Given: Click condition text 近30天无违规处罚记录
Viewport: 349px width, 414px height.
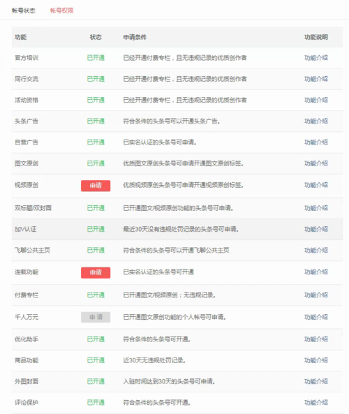Looking at the screenshot, I should [154, 360].
